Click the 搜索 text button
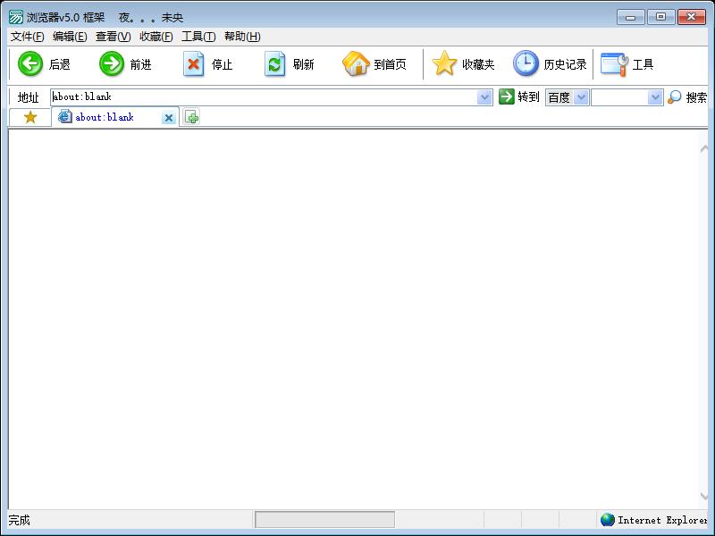Viewport: 715px width, 536px height. [696, 97]
